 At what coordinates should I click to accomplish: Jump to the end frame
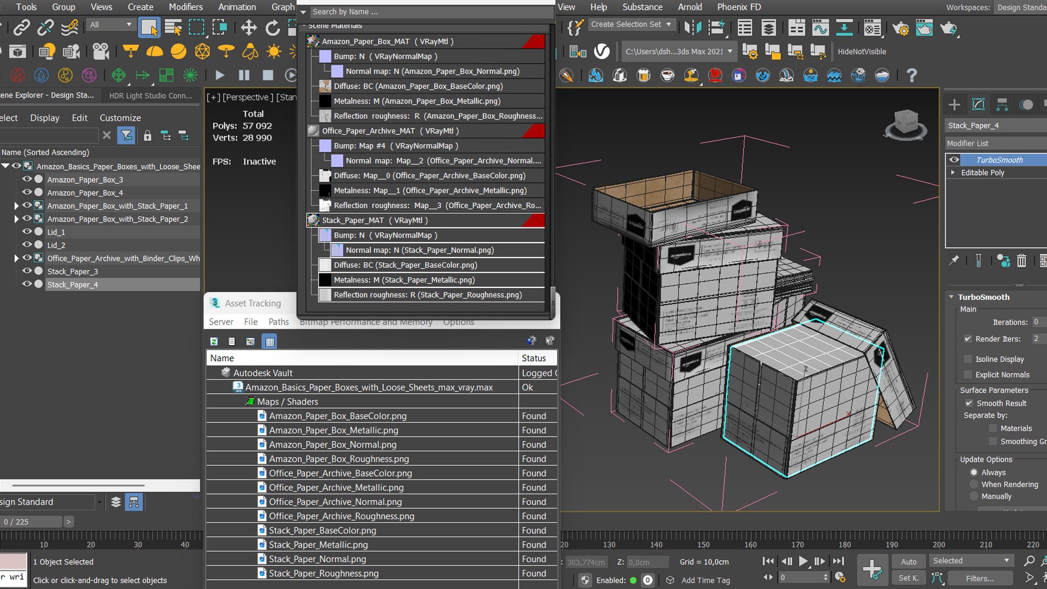[x=838, y=561]
